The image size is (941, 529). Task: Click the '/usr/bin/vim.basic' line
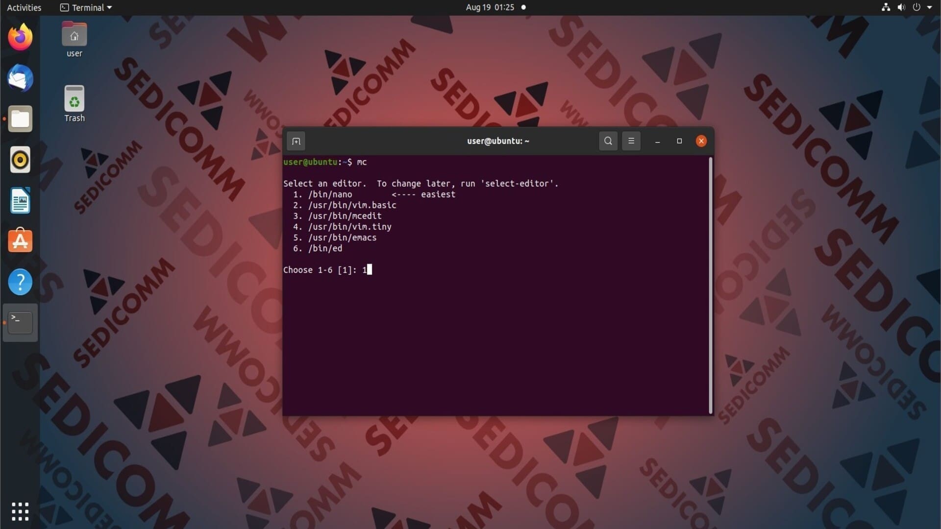click(x=345, y=205)
